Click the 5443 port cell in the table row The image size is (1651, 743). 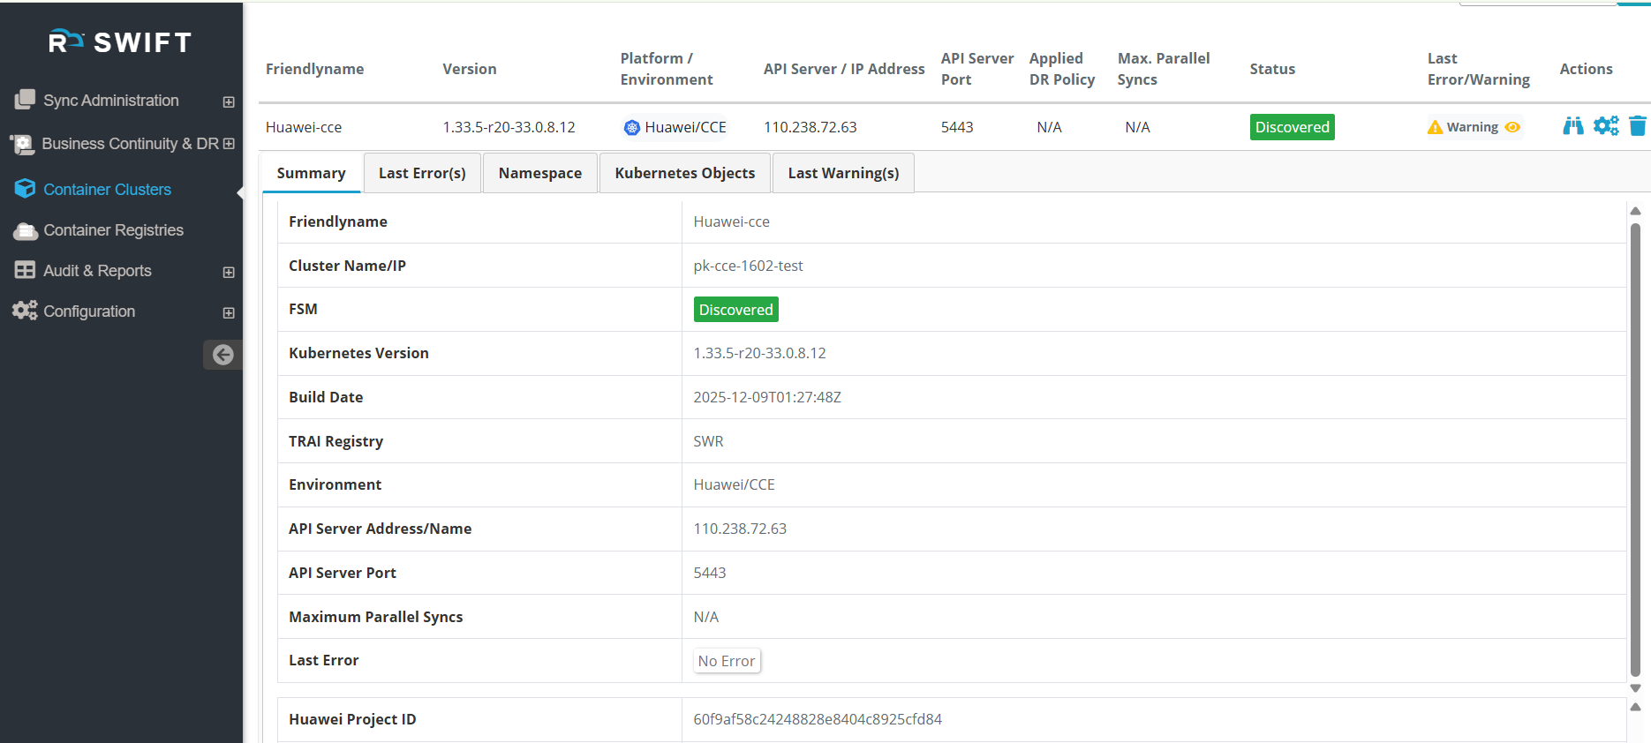(957, 127)
